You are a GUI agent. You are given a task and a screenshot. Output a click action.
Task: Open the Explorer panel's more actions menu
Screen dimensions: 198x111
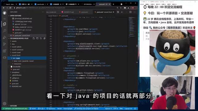point(43,12)
